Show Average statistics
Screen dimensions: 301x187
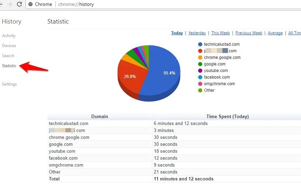click(275, 33)
